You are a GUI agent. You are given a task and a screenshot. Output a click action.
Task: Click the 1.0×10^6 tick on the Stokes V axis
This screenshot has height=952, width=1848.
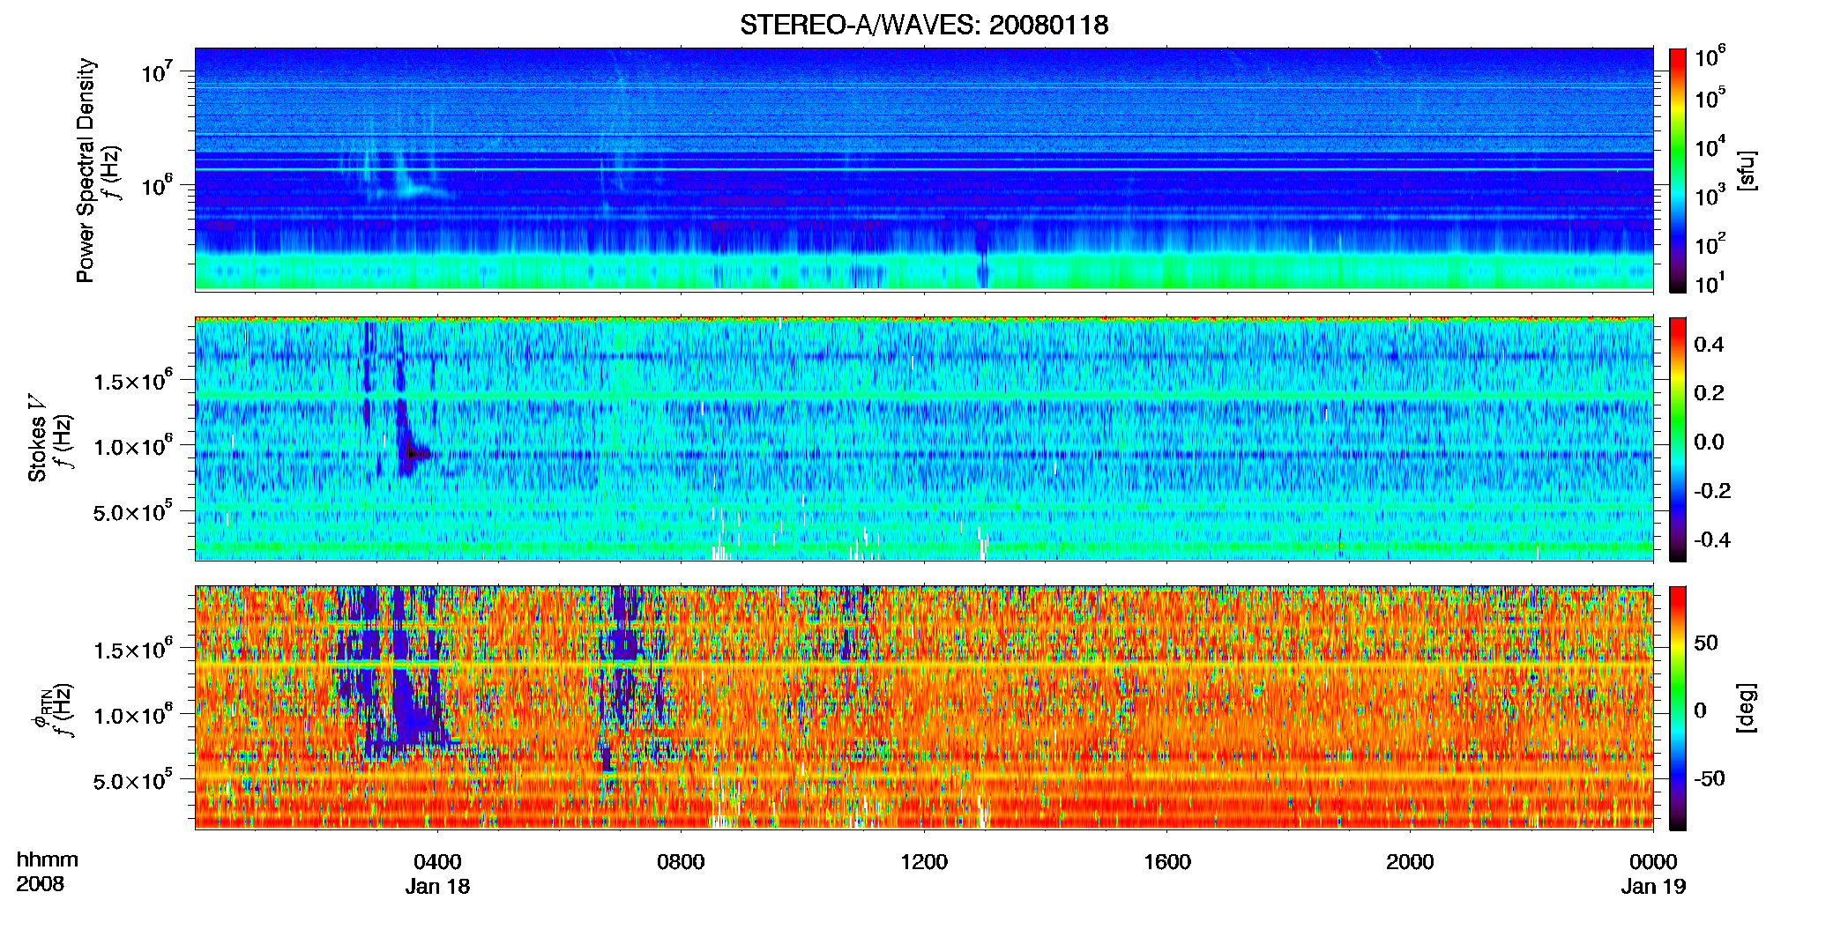[x=134, y=445]
